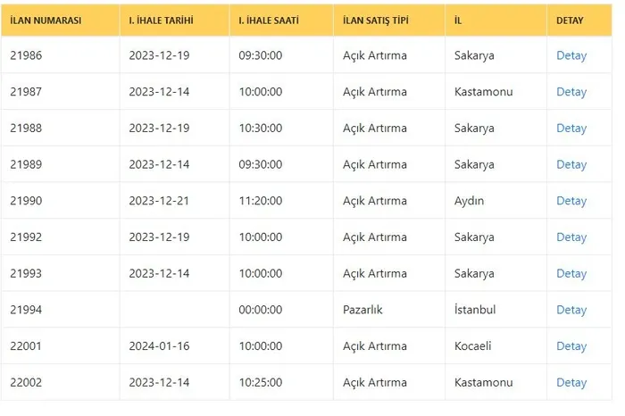Click the İLAN NUMARASI column header
The width and height of the screenshot is (625, 416).
46,20
